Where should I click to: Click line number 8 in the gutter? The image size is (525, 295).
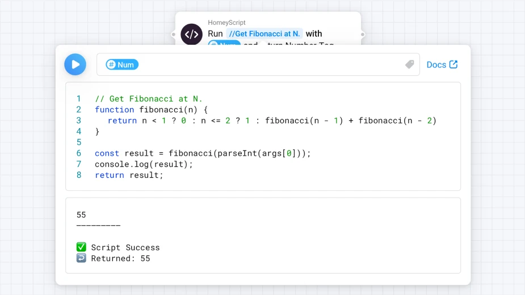(x=79, y=175)
